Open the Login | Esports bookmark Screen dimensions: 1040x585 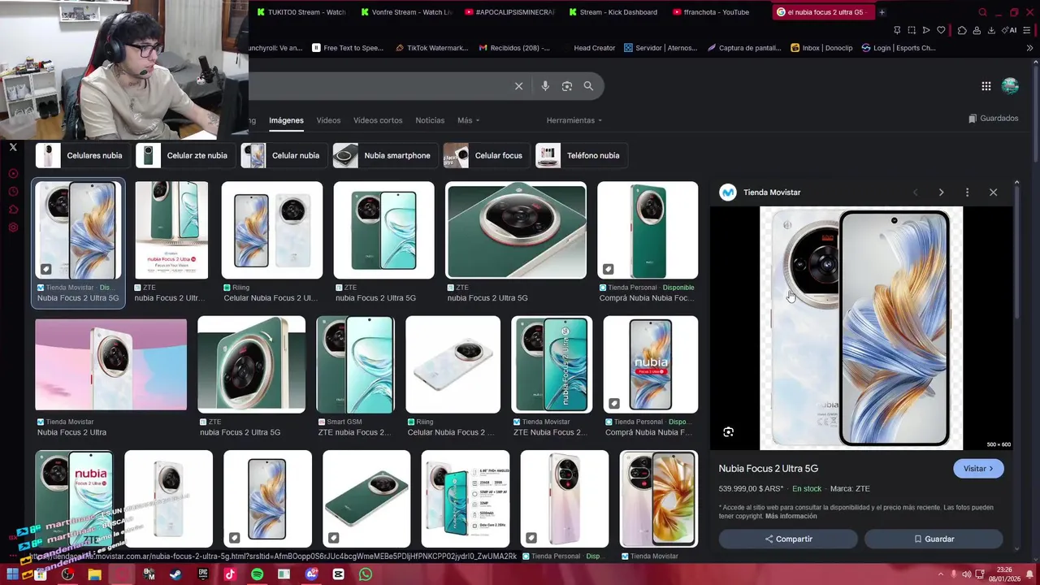click(x=899, y=48)
